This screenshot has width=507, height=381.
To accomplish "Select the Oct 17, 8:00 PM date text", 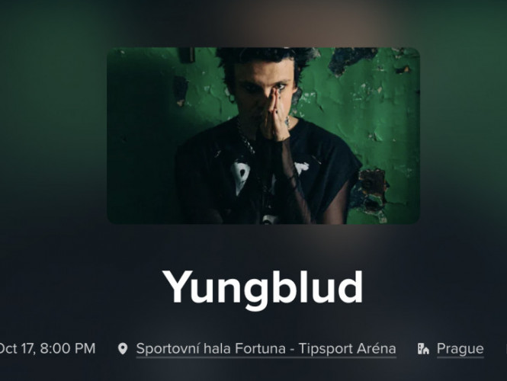I will click(x=47, y=349).
